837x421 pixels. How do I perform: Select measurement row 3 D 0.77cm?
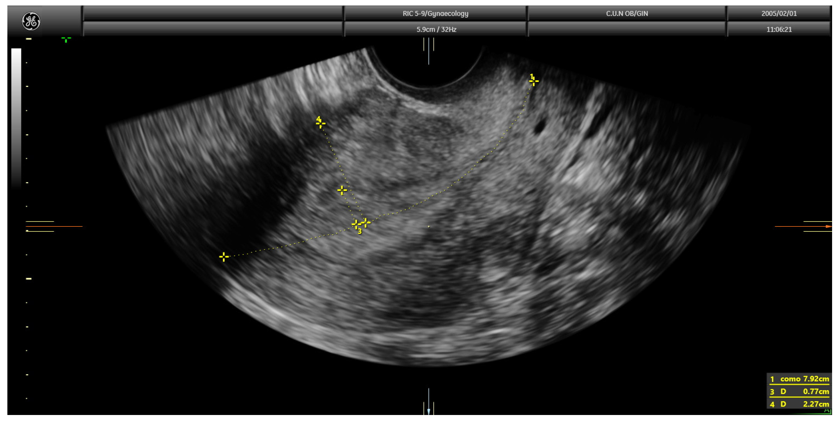[800, 391]
